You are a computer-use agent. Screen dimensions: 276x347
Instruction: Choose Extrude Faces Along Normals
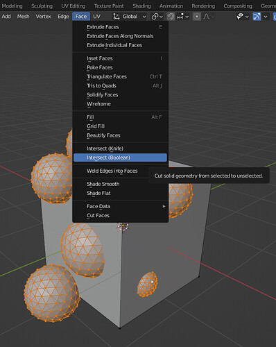120,36
